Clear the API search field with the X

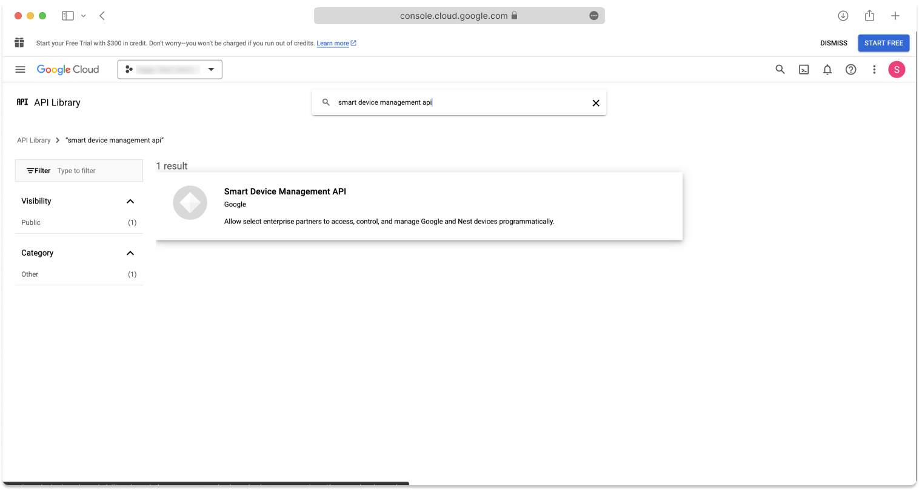pyautogui.click(x=595, y=102)
